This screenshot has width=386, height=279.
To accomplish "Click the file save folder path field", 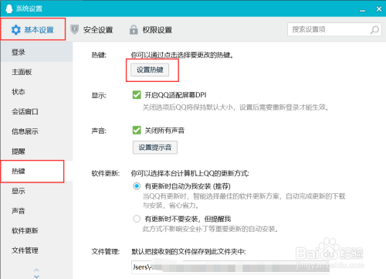I will click(230, 267).
